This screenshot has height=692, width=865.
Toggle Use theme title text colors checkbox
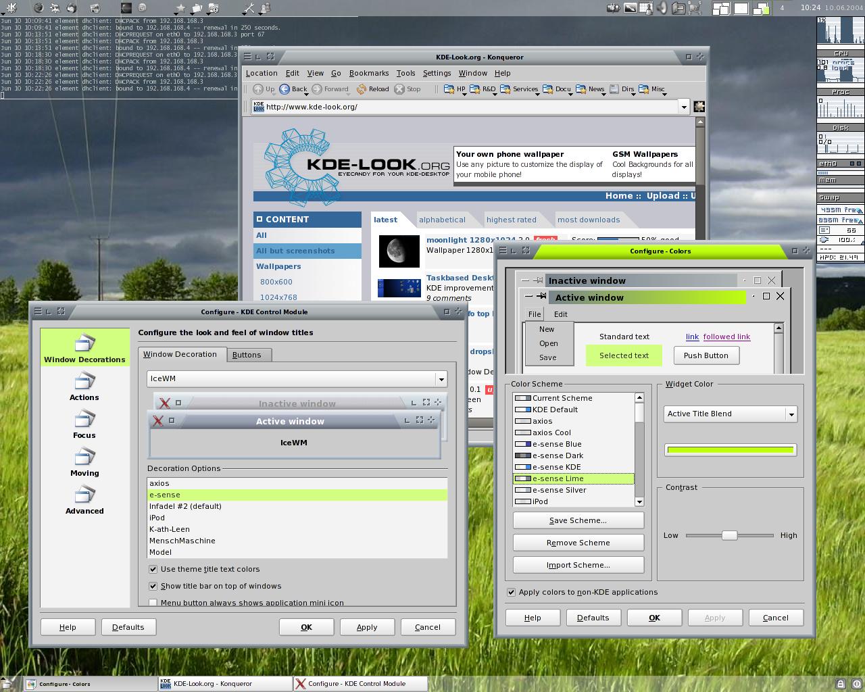[153, 569]
